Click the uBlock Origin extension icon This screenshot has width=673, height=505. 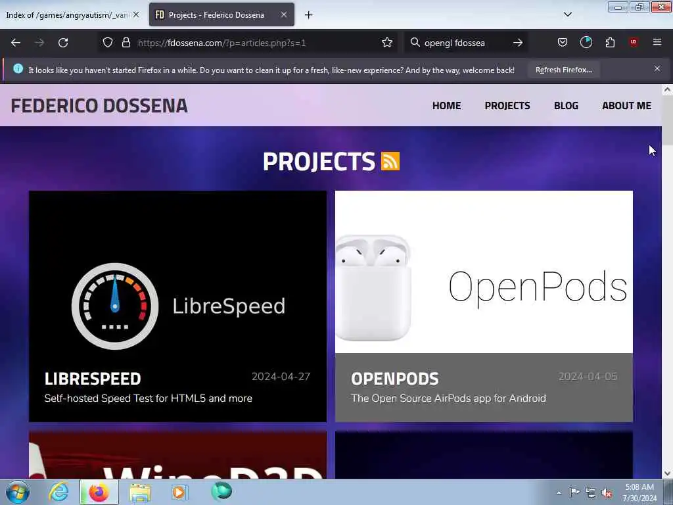(x=634, y=41)
